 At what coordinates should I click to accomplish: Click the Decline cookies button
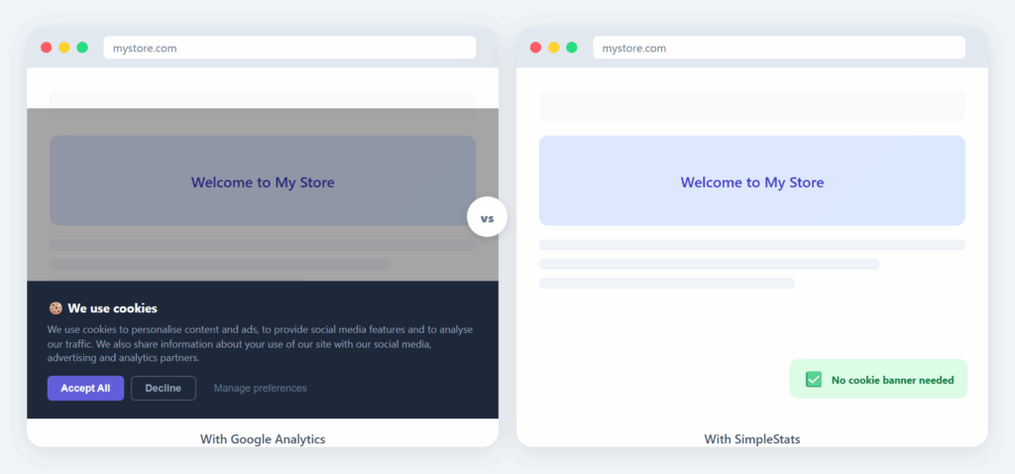pos(164,389)
